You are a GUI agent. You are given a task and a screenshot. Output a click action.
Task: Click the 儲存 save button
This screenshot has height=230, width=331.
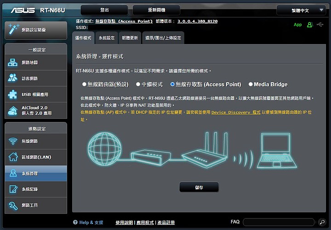[199, 187]
